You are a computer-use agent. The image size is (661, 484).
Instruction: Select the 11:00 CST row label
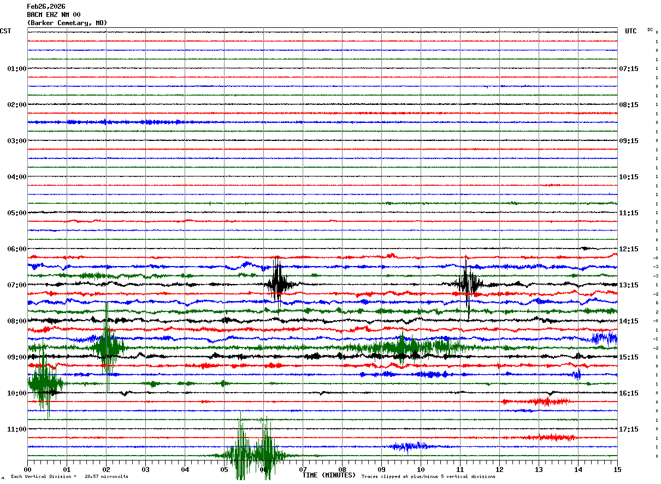point(17,429)
